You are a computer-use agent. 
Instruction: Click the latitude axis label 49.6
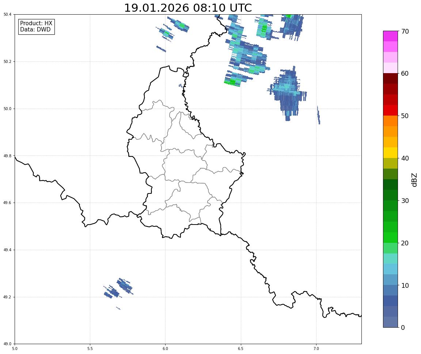(7, 203)
